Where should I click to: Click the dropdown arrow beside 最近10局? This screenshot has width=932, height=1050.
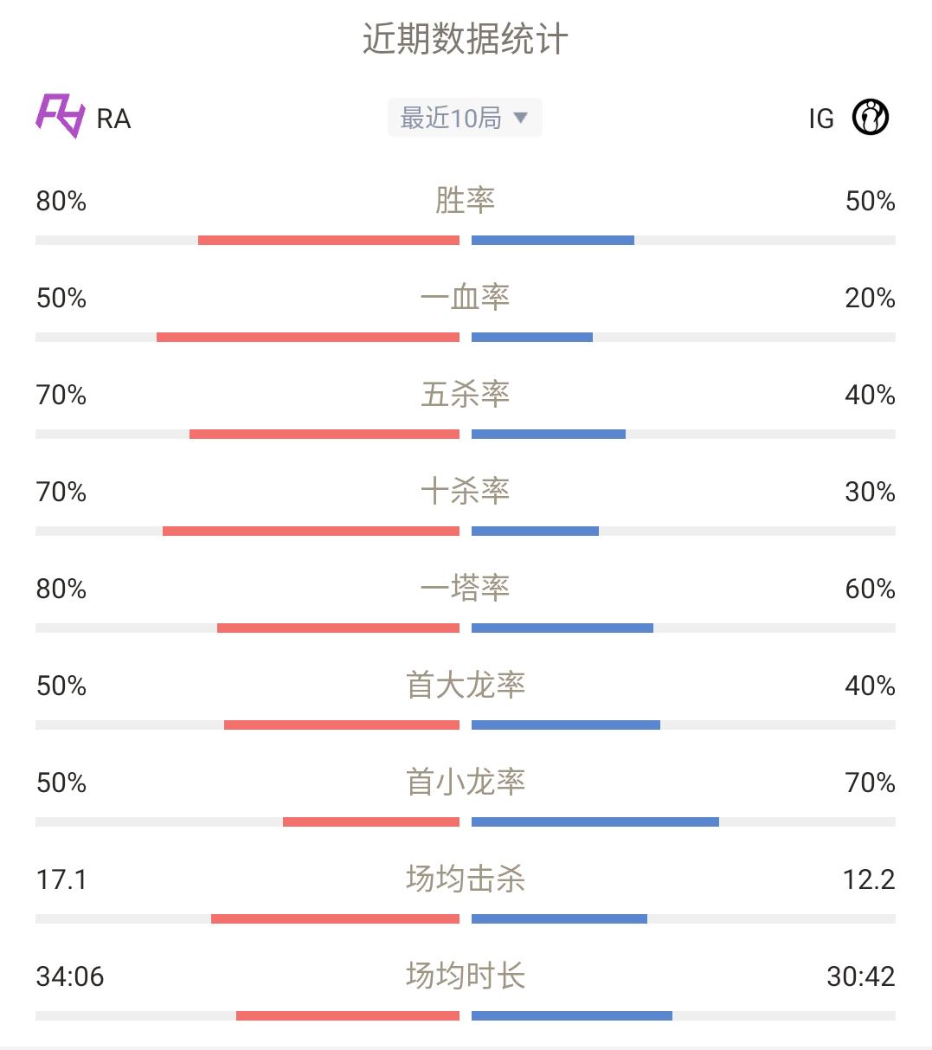pos(520,118)
